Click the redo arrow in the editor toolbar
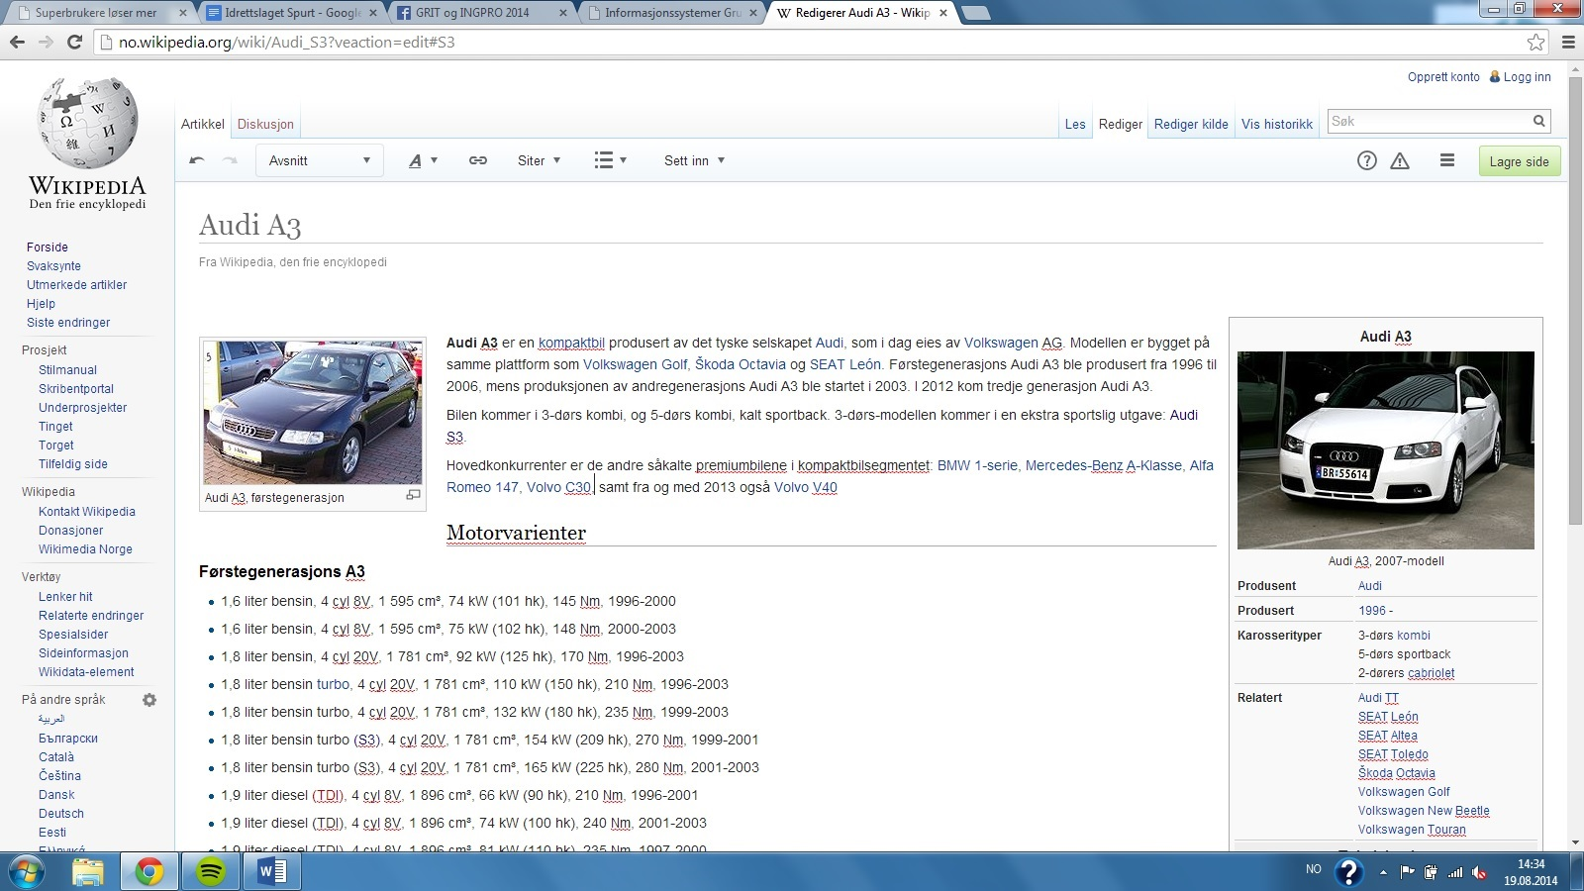Viewport: 1584px width, 891px height. click(230, 160)
